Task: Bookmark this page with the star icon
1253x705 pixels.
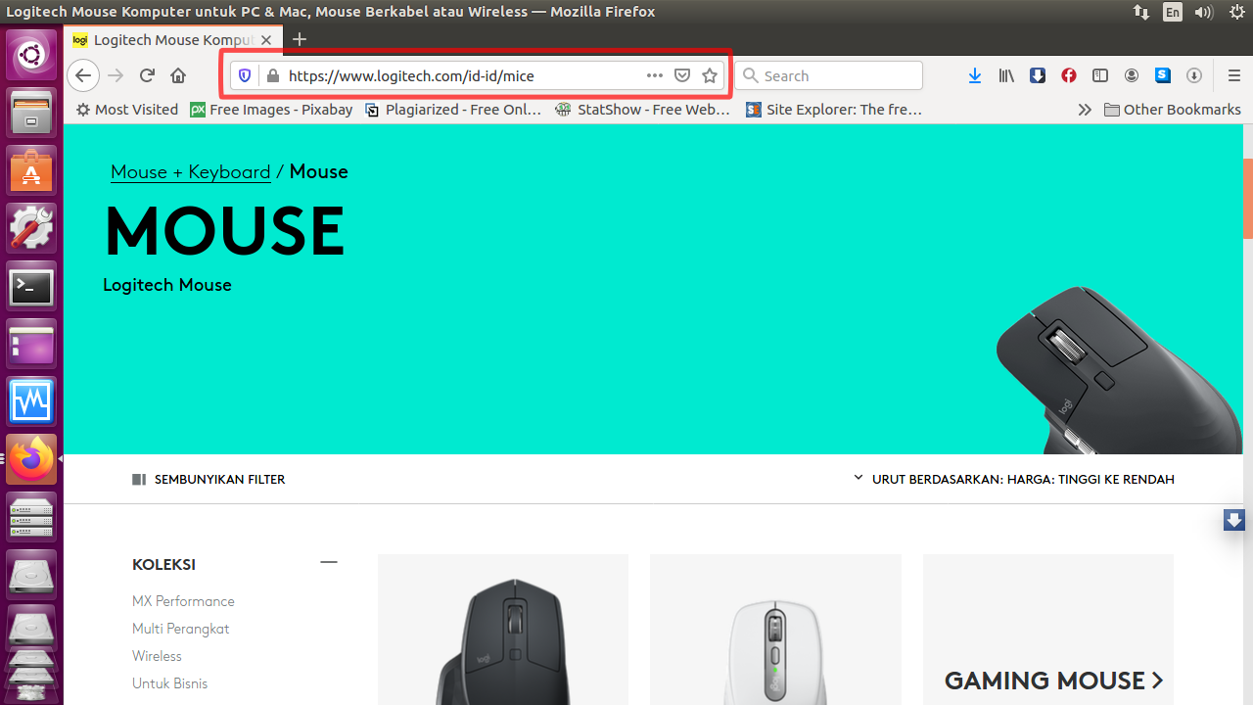Action: pyautogui.click(x=709, y=75)
